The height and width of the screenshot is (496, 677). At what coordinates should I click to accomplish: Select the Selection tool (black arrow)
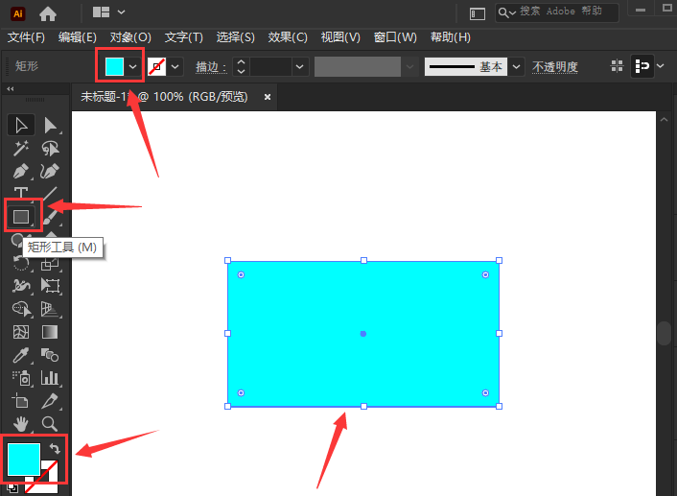point(21,126)
